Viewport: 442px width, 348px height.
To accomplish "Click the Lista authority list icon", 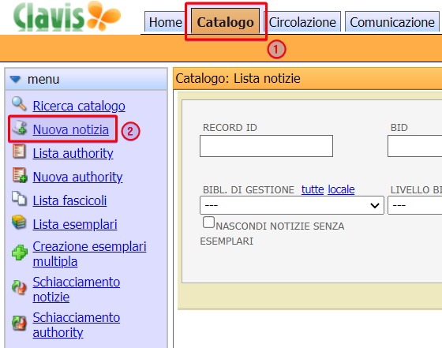I will tap(19, 152).
